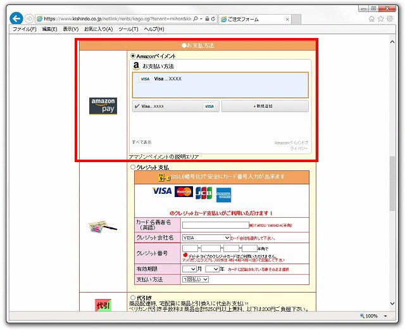This screenshot has height=330, width=405.
Task: Select the Visa ... XXXX payment row
Action: point(220,85)
